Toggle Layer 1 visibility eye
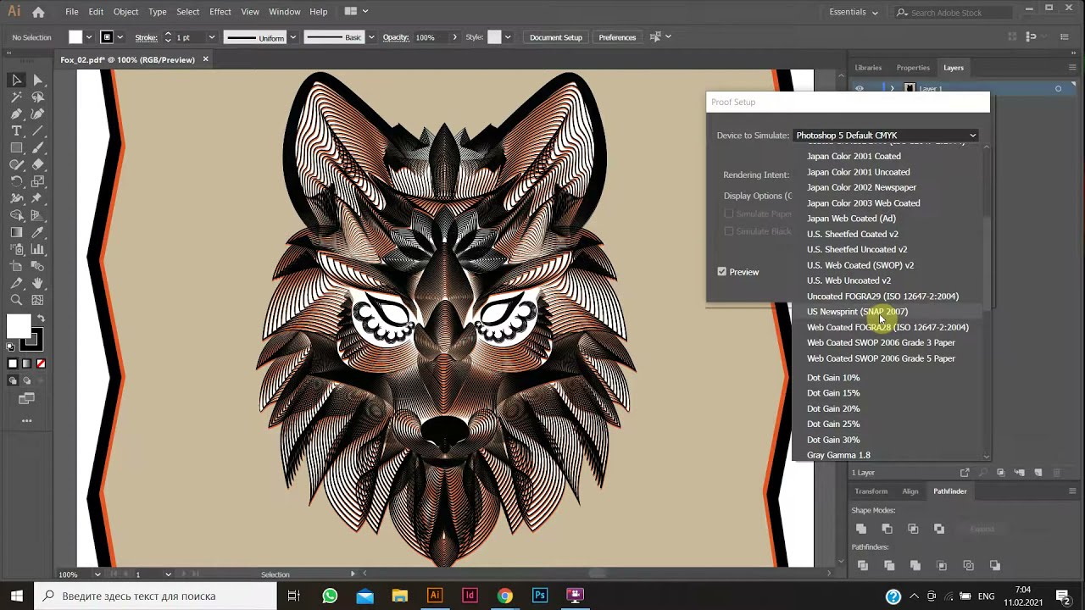The height and width of the screenshot is (610, 1085). [x=860, y=88]
